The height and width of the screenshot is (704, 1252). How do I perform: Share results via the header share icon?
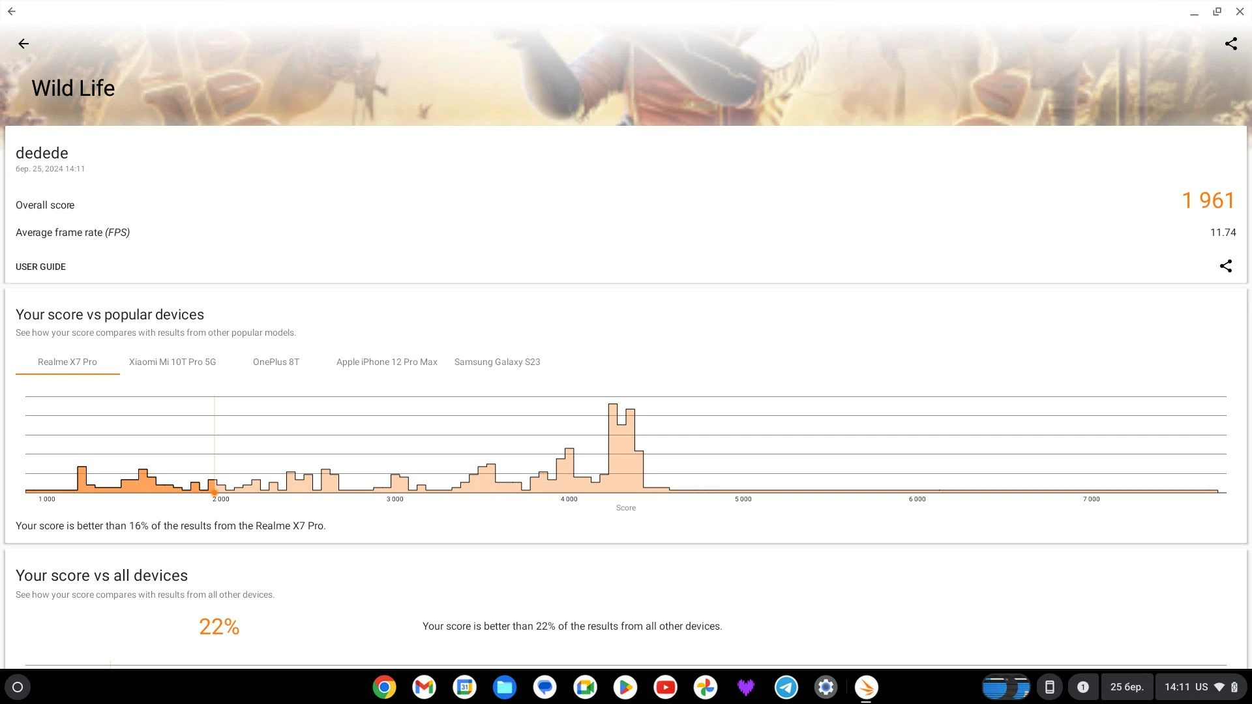tap(1230, 44)
